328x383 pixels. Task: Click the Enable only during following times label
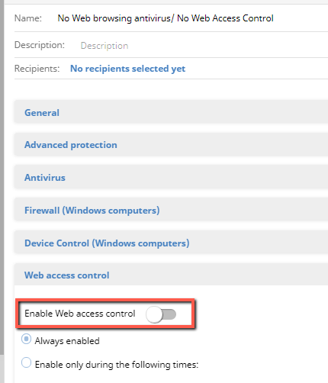point(117,365)
